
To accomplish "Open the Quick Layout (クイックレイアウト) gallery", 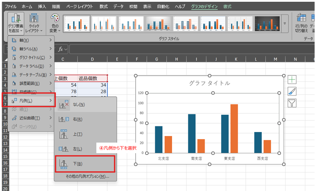I will click(x=34, y=23).
